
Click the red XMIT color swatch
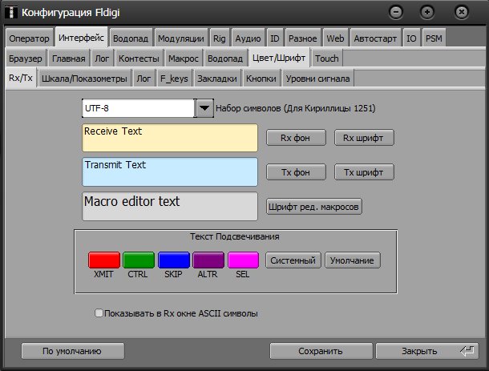click(x=103, y=260)
